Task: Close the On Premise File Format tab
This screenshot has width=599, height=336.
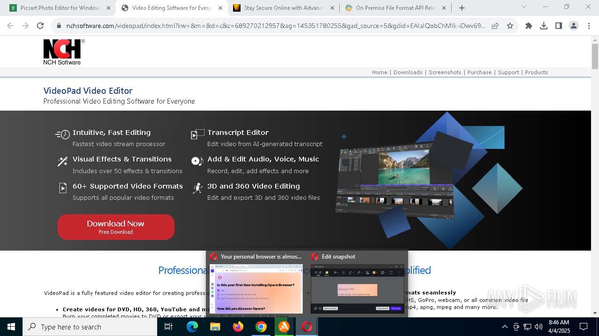Action: (x=444, y=8)
